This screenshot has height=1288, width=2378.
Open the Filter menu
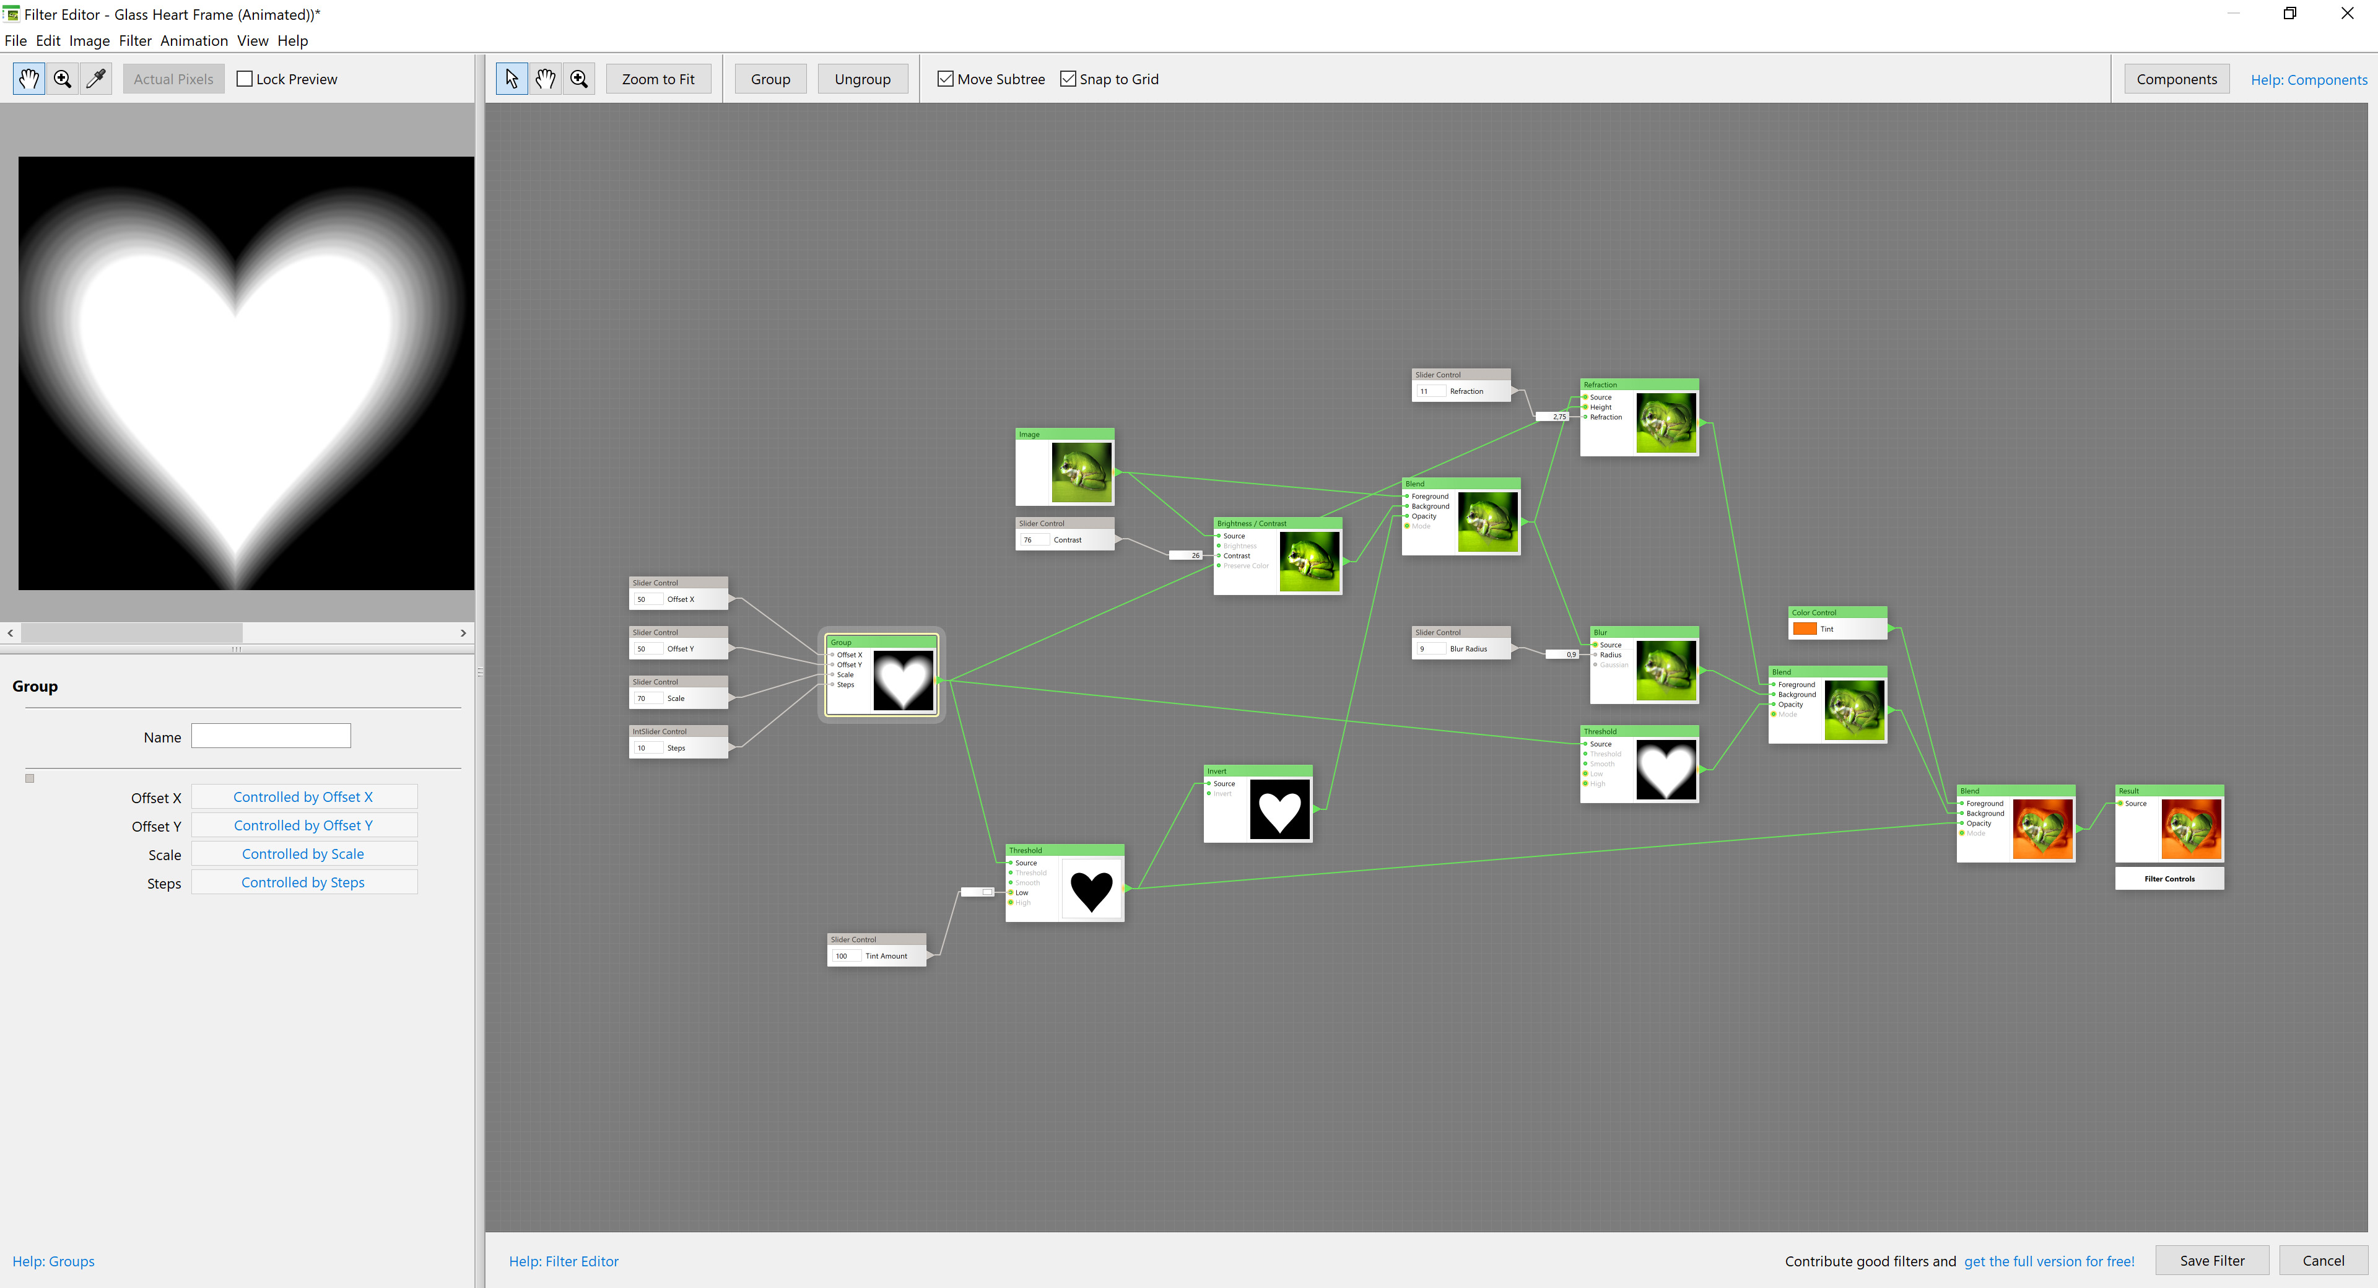coord(135,41)
